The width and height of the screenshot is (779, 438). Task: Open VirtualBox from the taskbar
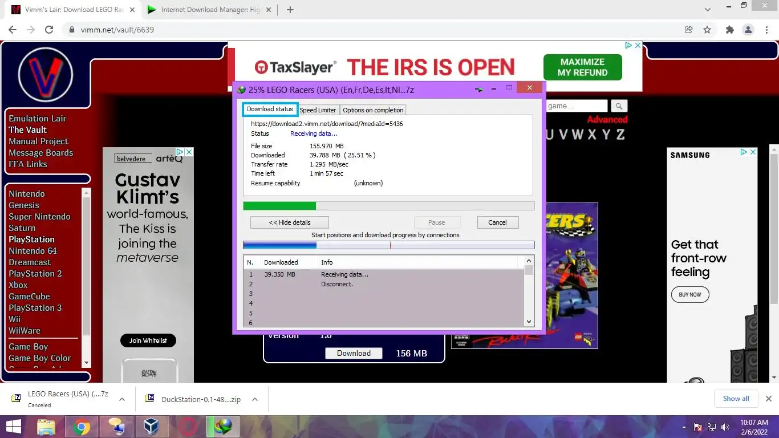pos(152,427)
